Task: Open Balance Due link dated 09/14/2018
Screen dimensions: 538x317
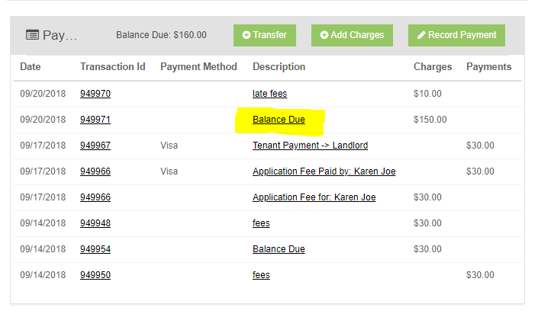Action: pos(279,249)
